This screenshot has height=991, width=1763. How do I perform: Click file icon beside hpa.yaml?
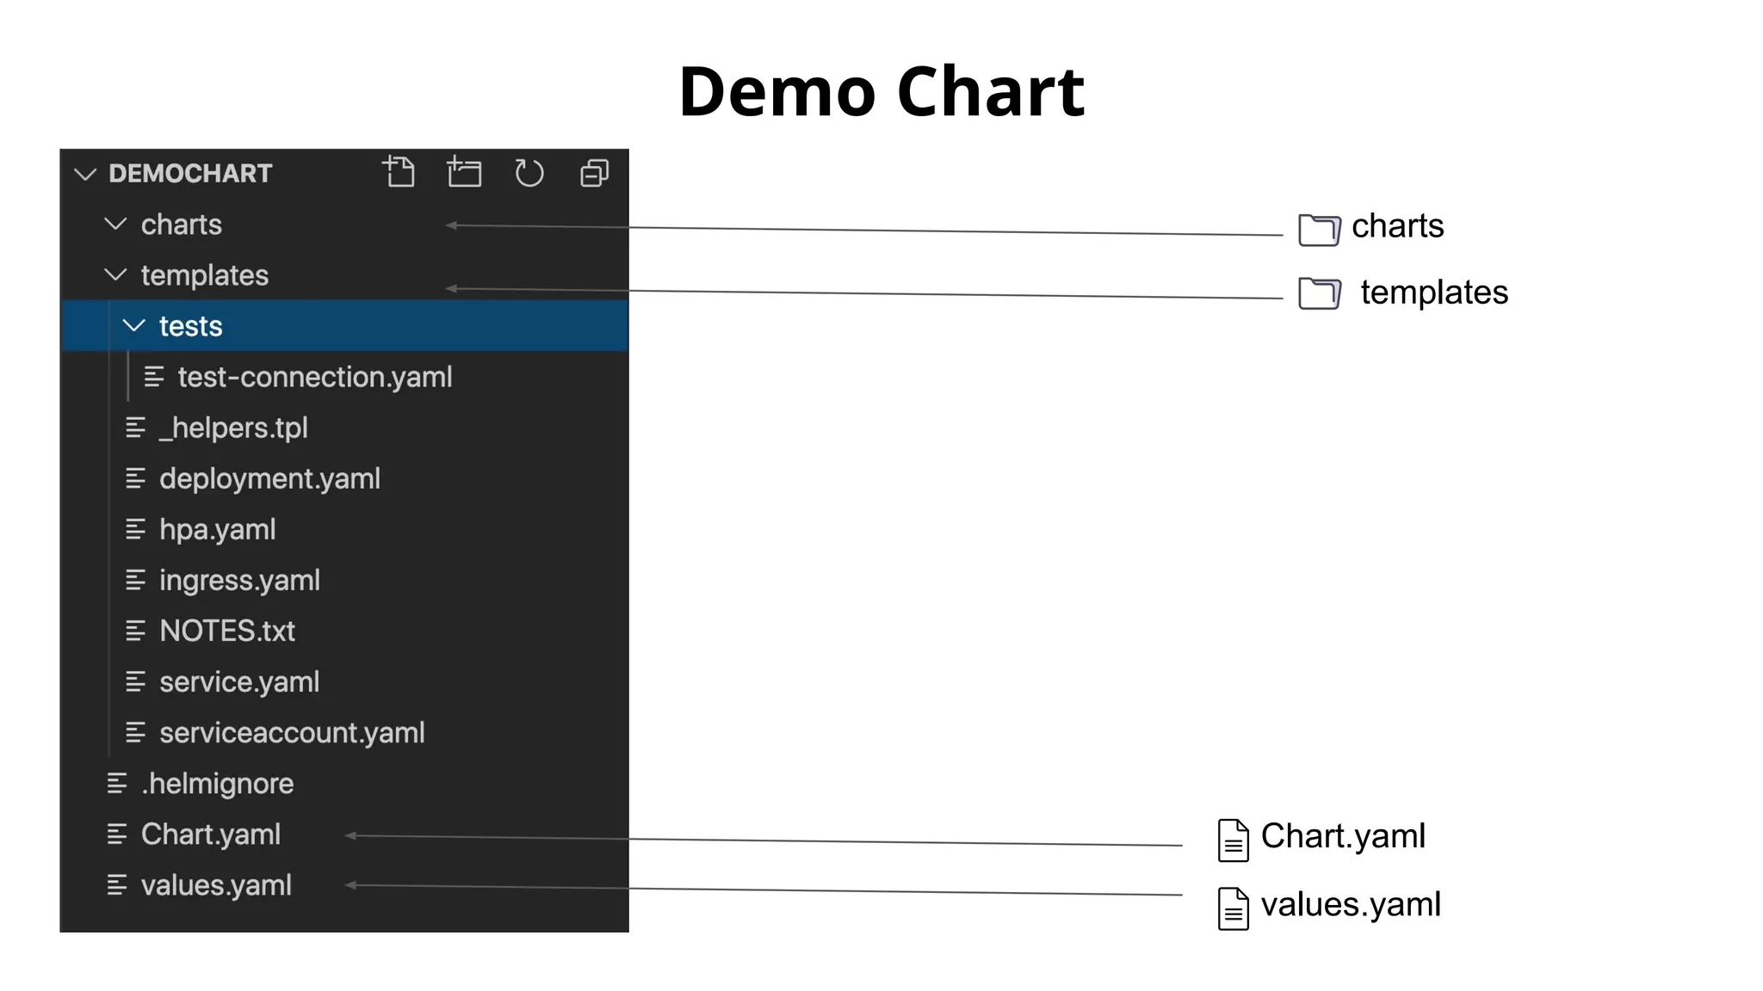[135, 529]
